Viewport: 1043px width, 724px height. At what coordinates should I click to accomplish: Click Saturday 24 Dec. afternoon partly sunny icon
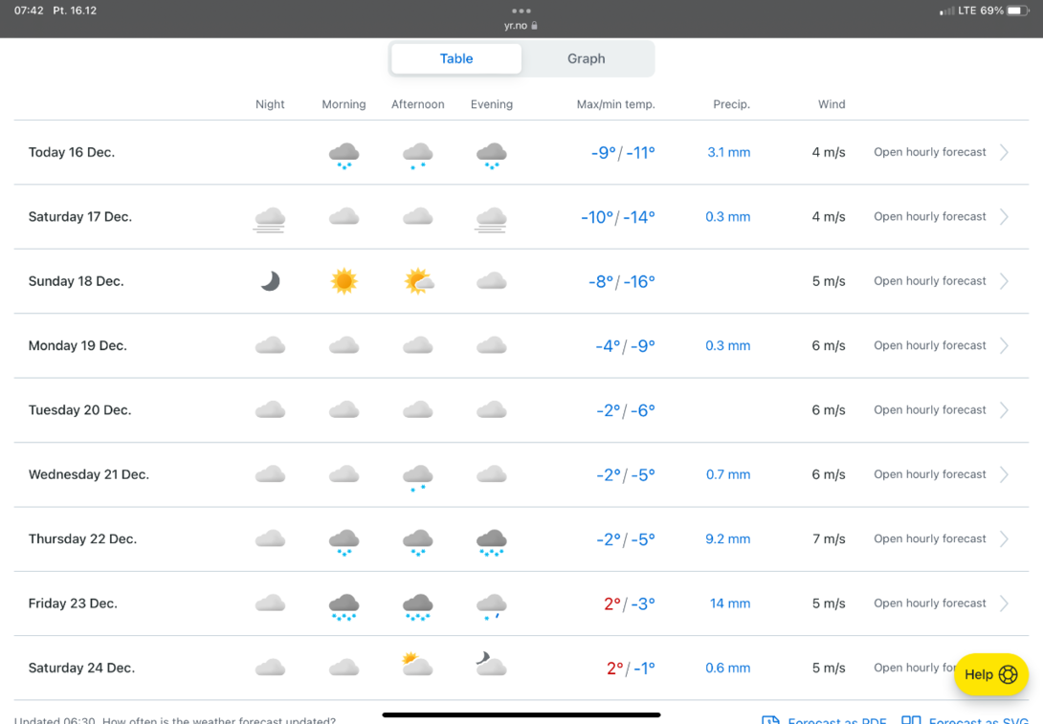click(x=418, y=664)
